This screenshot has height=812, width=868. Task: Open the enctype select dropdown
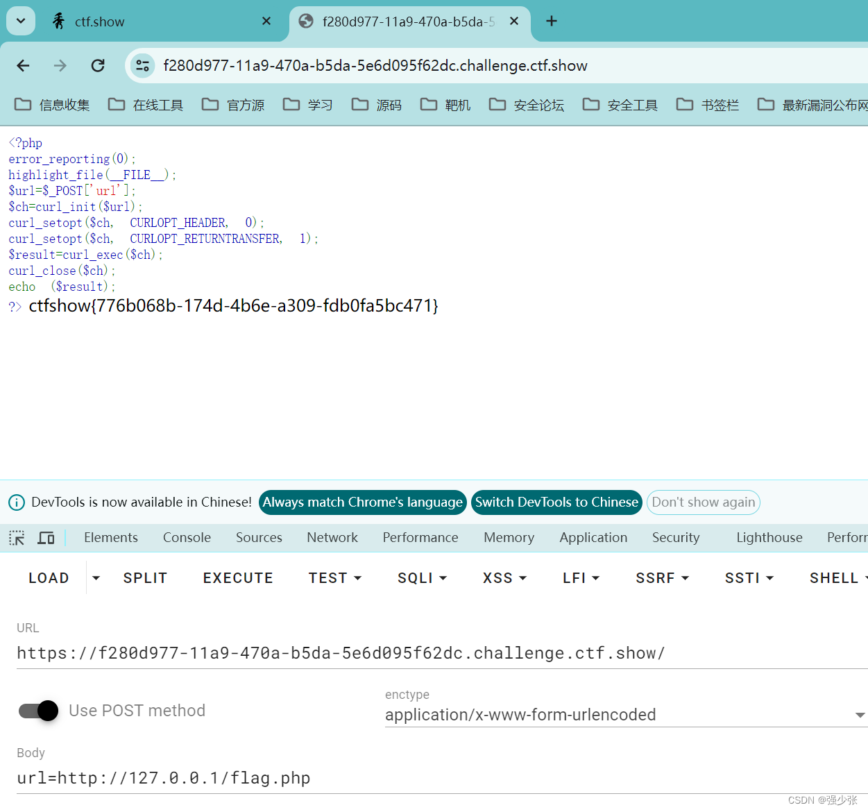(x=626, y=715)
